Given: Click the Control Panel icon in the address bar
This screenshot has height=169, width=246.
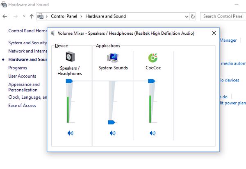Looking at the screenshot, I should point(41,16).
